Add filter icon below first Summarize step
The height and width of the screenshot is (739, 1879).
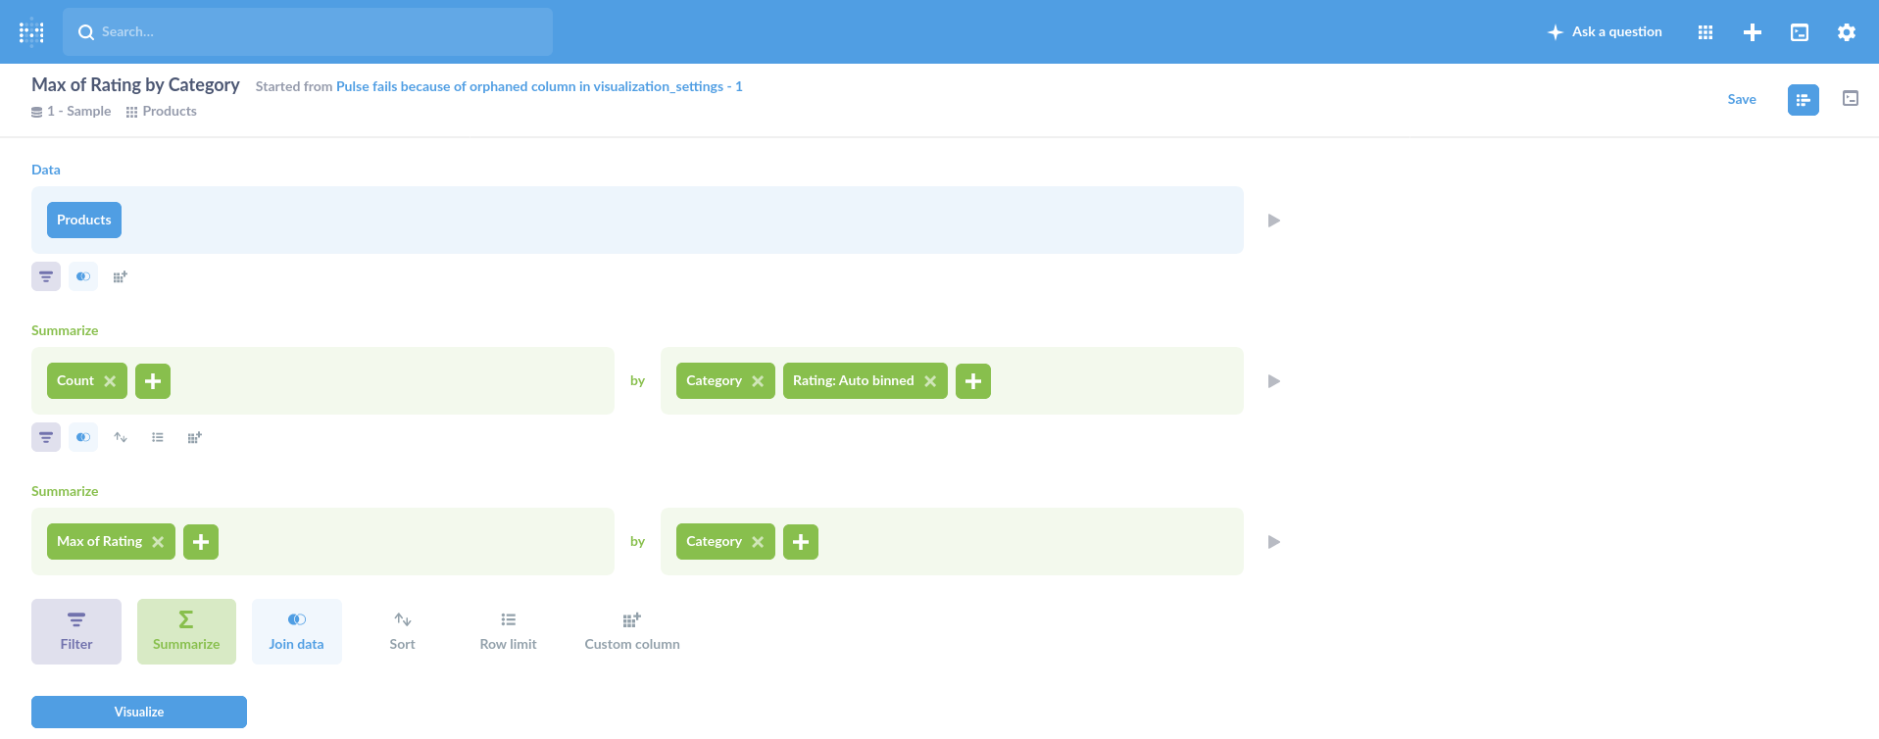(x=46, y=437)
